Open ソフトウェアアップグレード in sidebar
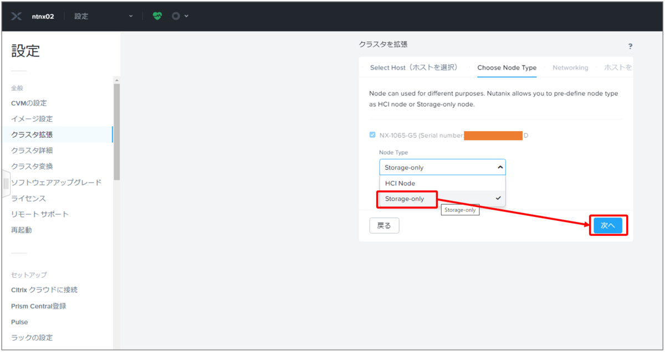The width and height of the screenshot is (665, 352). [56, 182]
